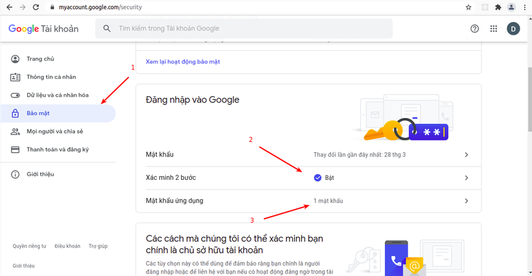The height and width of the screenshot is (276, 532).
Task: Open the Trang chủ sidebar item
Action: tap(40, 59)
